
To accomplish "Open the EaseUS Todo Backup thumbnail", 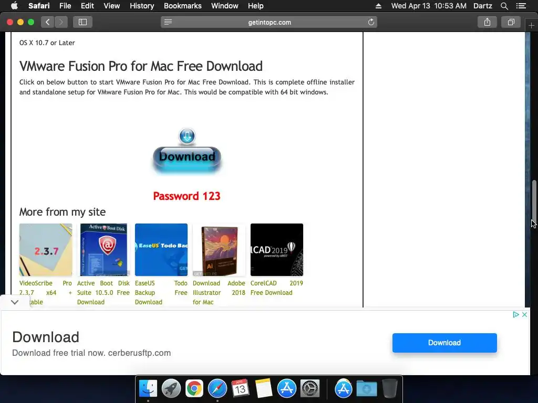I will pos(161,250).
